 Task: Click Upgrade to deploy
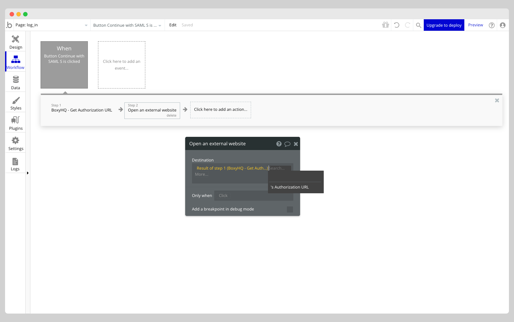[x=444, y=25]
